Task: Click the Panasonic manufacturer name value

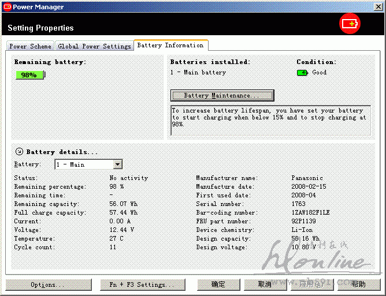Action: click(307, 178)
